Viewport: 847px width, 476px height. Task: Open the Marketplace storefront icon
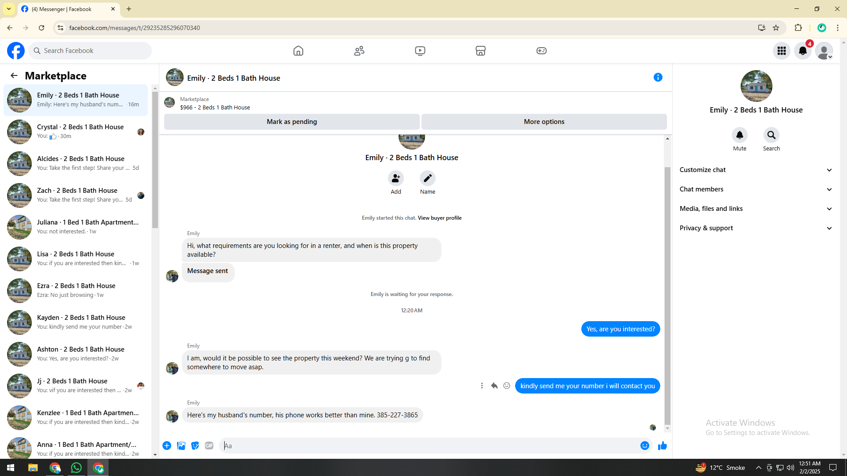[481, 51]
